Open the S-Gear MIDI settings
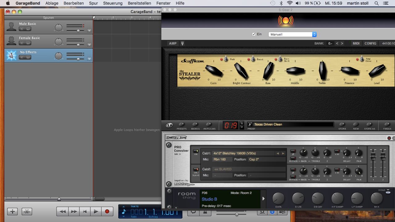395x222 pixels. point(356,43)
